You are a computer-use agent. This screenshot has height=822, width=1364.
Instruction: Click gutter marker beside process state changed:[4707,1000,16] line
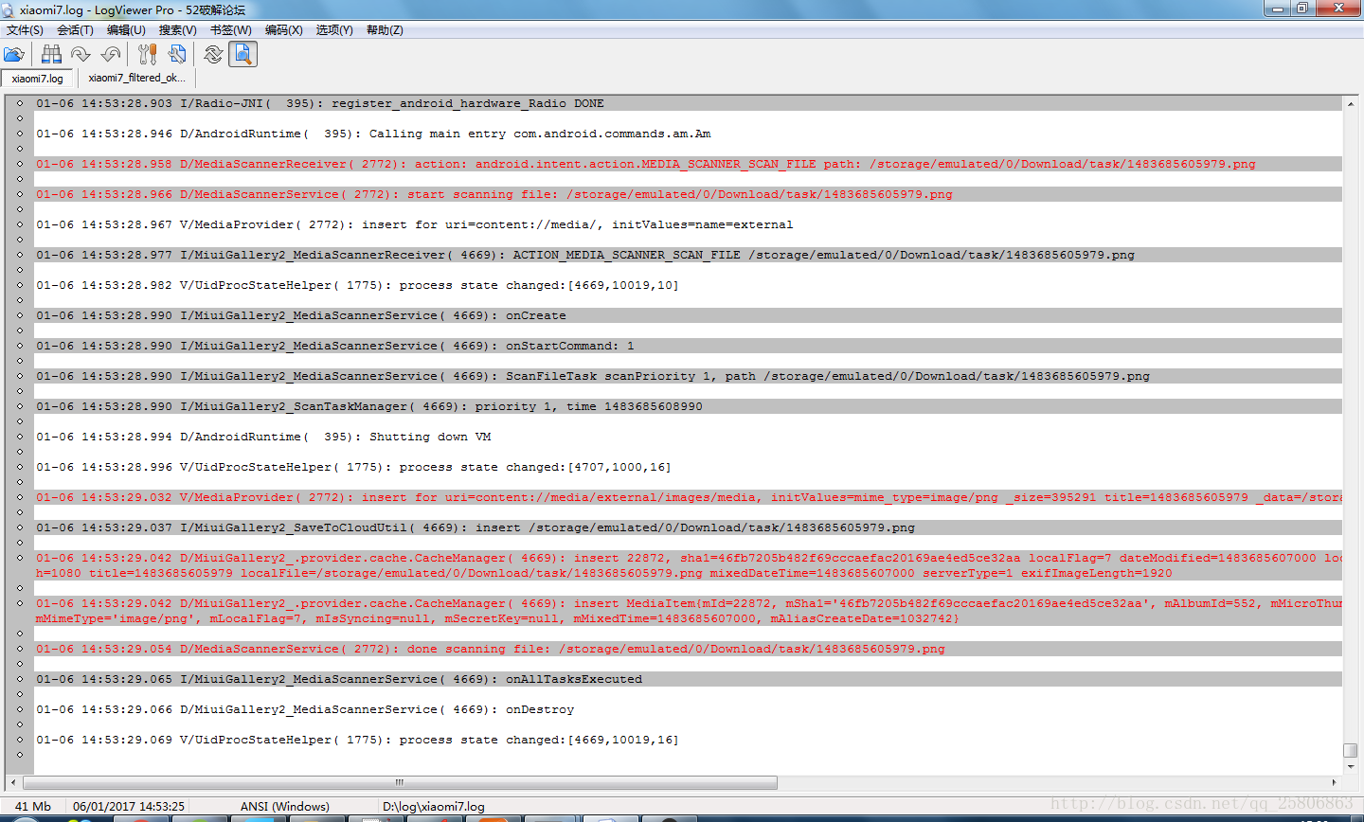pos(19,467)
